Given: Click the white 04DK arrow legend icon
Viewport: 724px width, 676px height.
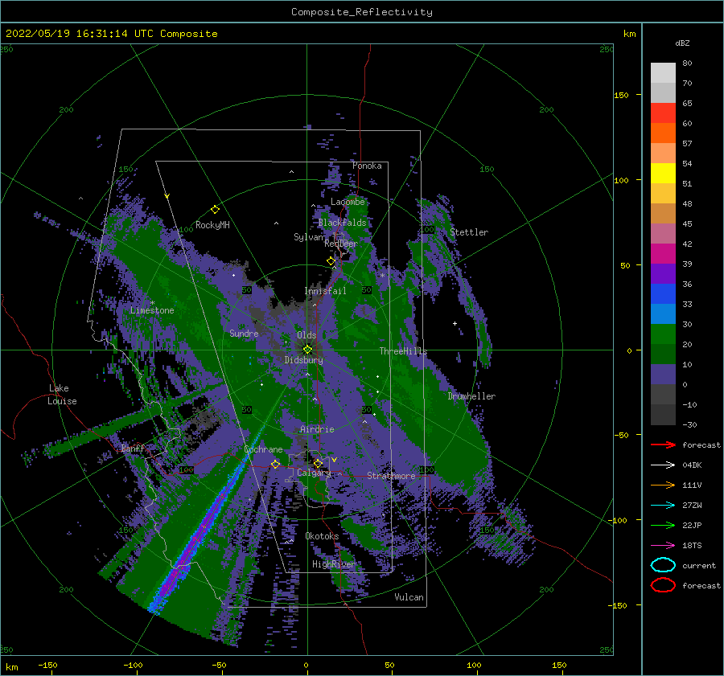Looking at the screenshot, I should [x=663, y=465].
